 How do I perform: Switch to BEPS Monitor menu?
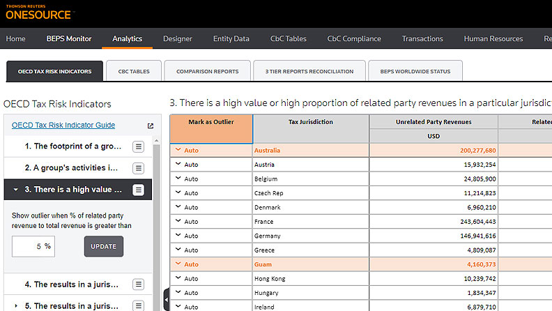tap(69, 39)
